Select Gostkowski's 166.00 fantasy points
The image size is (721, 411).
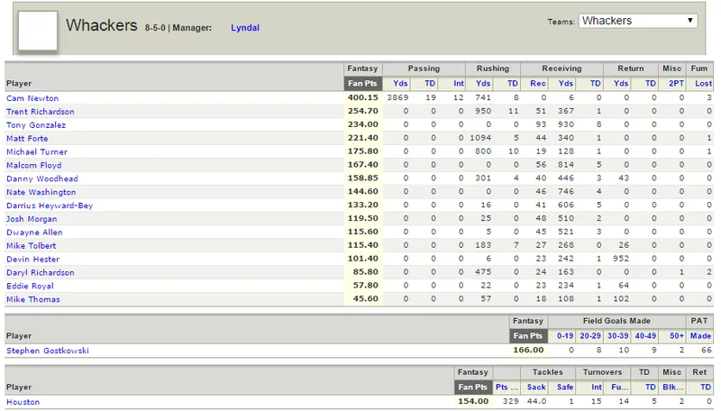pos(528,350)
